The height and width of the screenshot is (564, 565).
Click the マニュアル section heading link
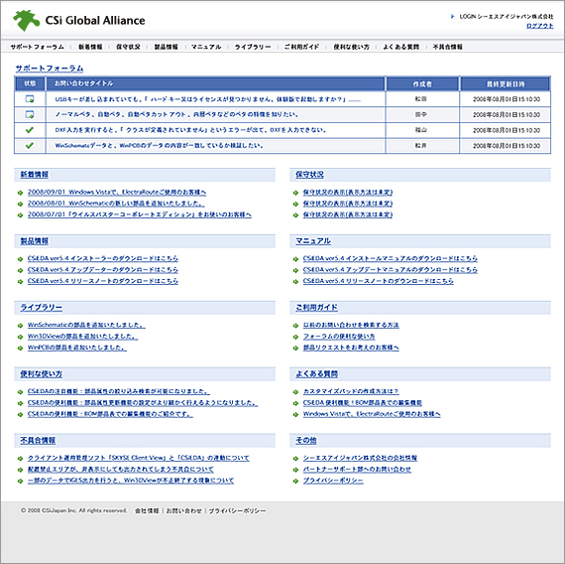pos(313,241)
